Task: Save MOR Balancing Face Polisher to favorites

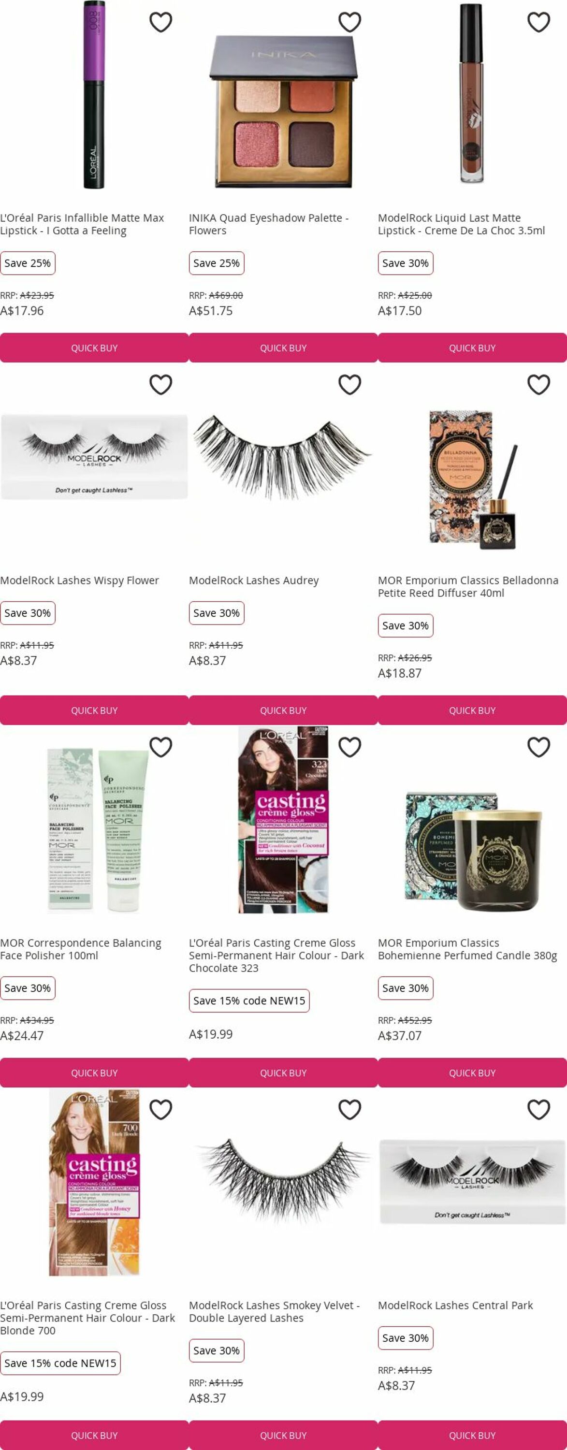Action: click(x=160, y=748)
